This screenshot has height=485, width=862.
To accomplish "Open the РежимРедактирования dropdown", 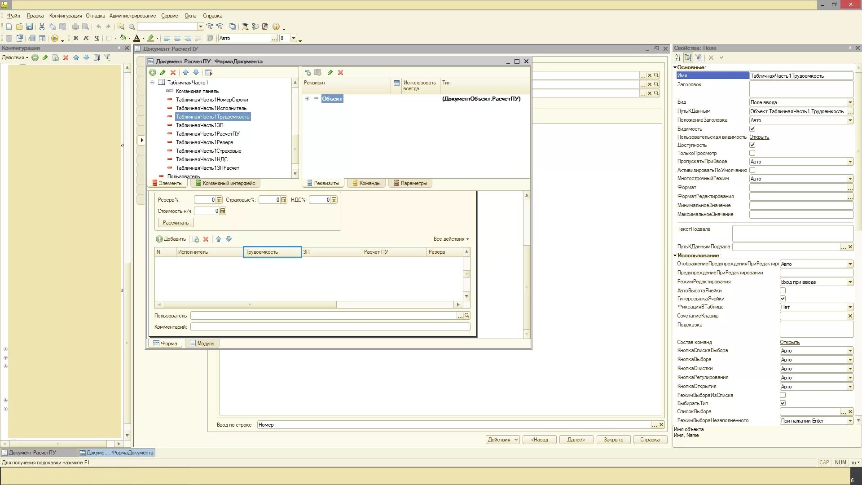I will pyautogui.click(x=850, y=282).
